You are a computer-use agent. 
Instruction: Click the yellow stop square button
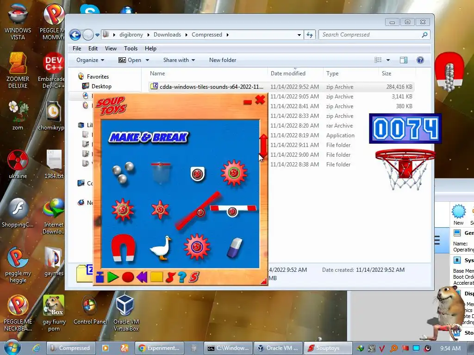(x=156, y=277)
